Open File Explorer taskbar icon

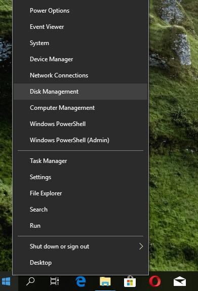click(x=105, y=281)
